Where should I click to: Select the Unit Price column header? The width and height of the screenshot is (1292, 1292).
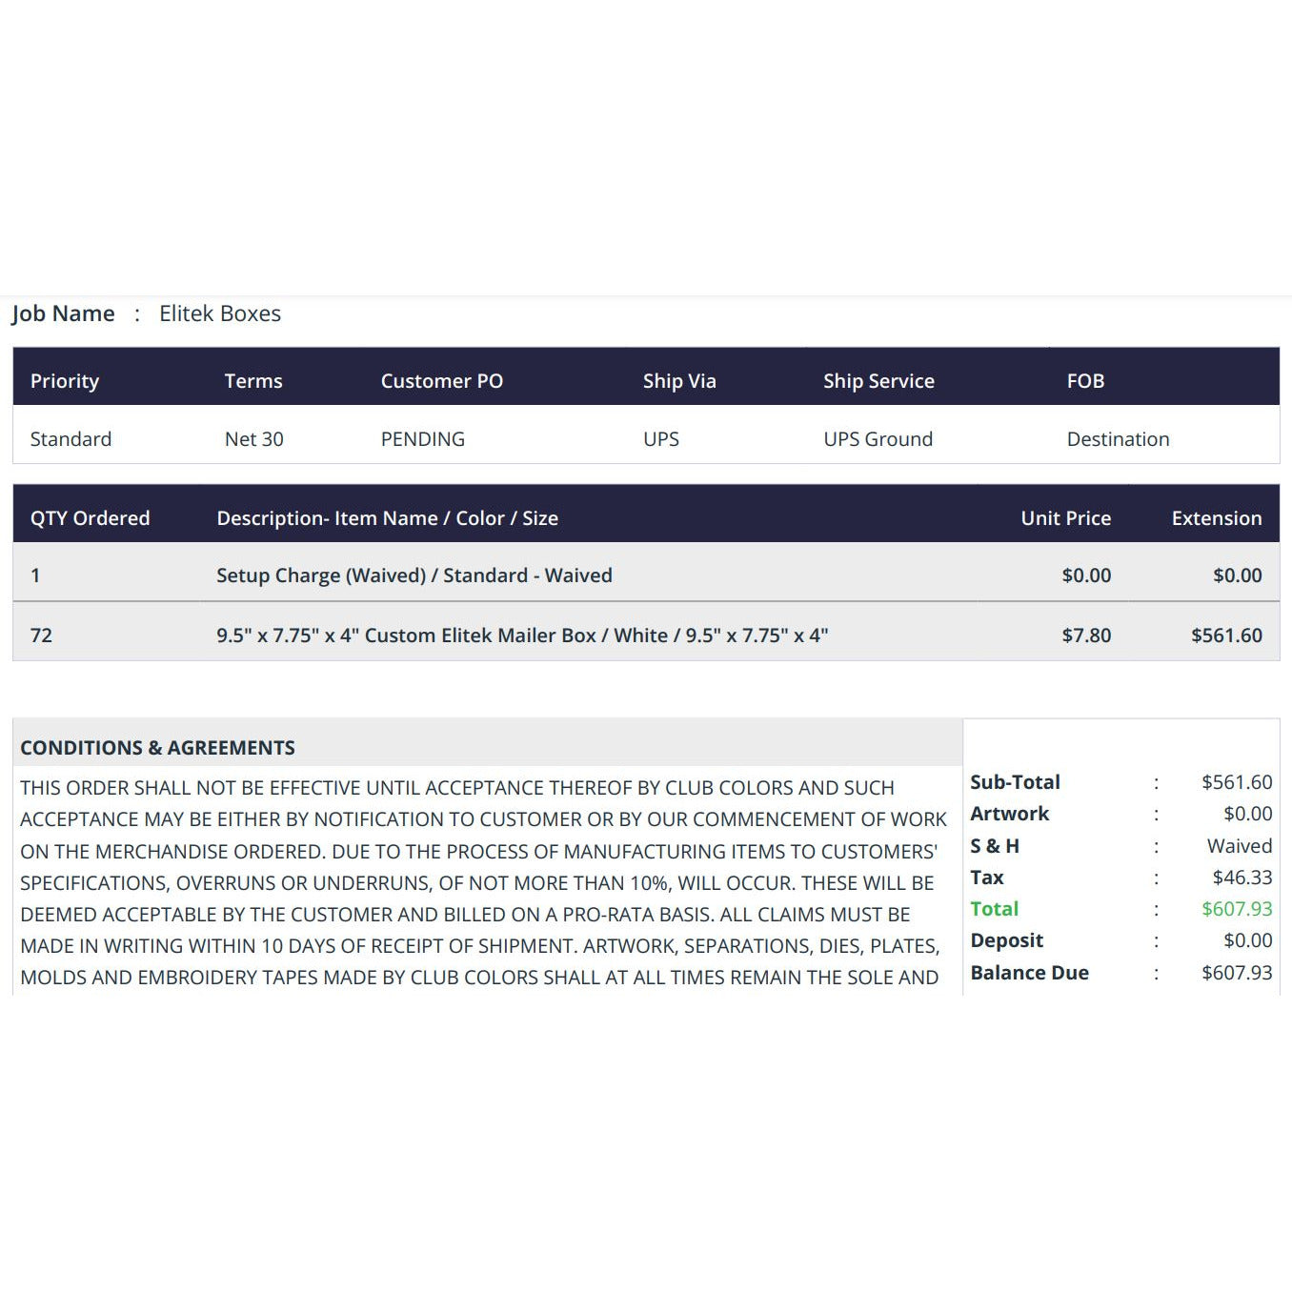coord(1066,518)
